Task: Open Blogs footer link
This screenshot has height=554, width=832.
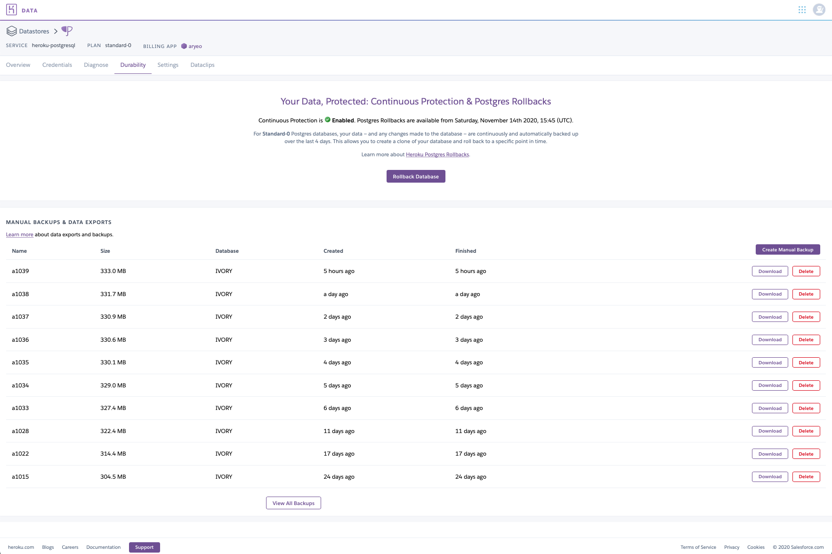Action: 48,547
